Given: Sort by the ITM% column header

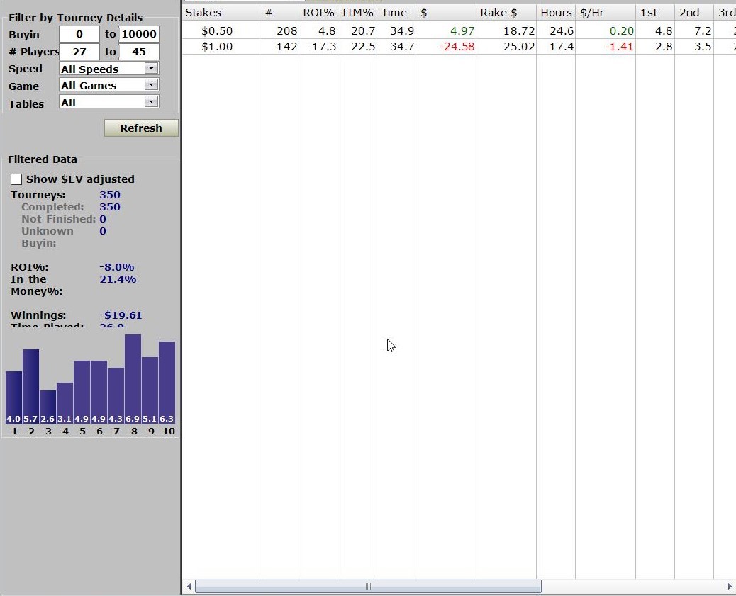Looking at the screenshot, I should pyautogui.click(x=357, y=13).
